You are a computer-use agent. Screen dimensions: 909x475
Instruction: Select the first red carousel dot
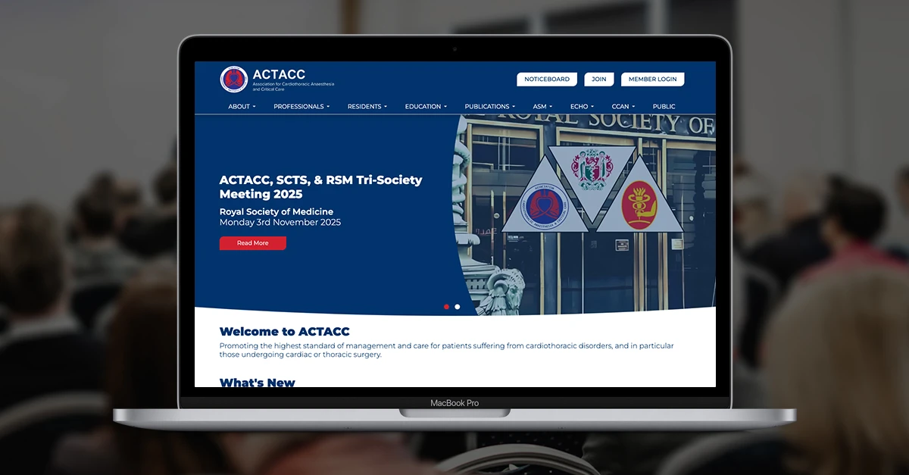pos(446,307)
